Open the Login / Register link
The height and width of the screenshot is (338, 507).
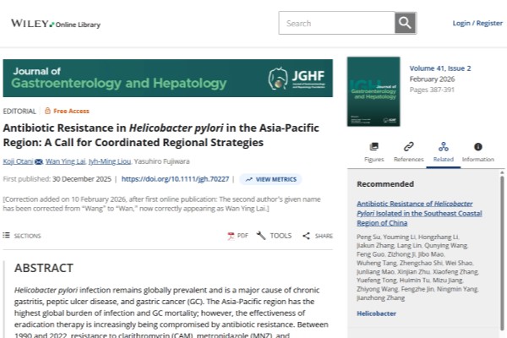coord(477,23)
